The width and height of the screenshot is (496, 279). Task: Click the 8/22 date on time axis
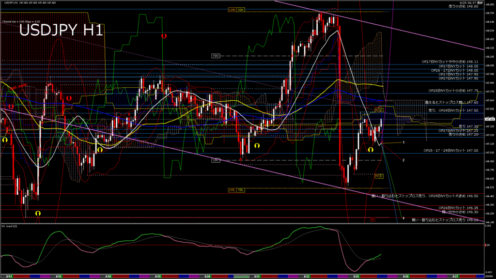[307, 276]
